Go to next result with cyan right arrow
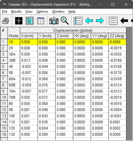This screenshot has height=141, width=133. [100, 21]
